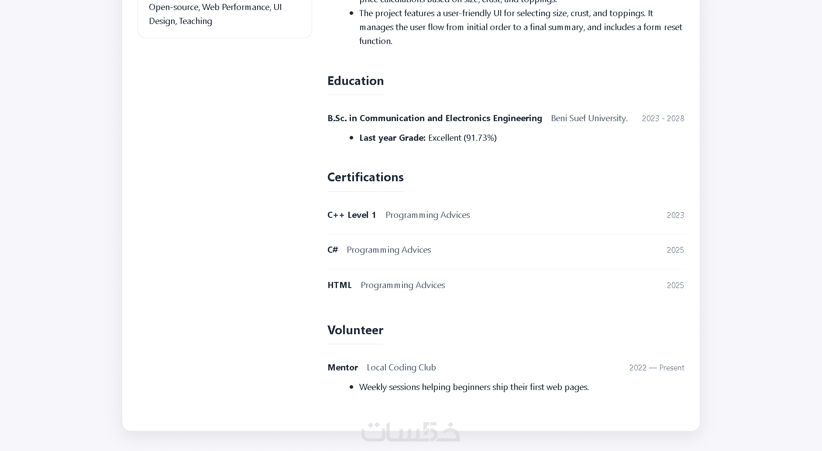Select the C++ Level 1 certification title
This screenshot has width=822, height=451.
coord(351,215)
